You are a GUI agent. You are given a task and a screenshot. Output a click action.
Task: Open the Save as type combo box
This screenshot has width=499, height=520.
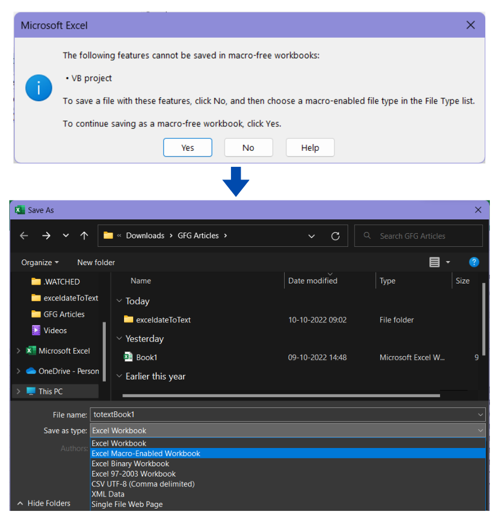288,430
